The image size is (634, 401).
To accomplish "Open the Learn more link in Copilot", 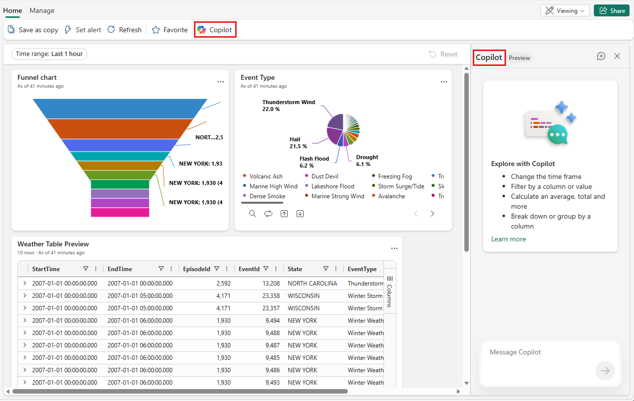I will [x=508, y=239].
